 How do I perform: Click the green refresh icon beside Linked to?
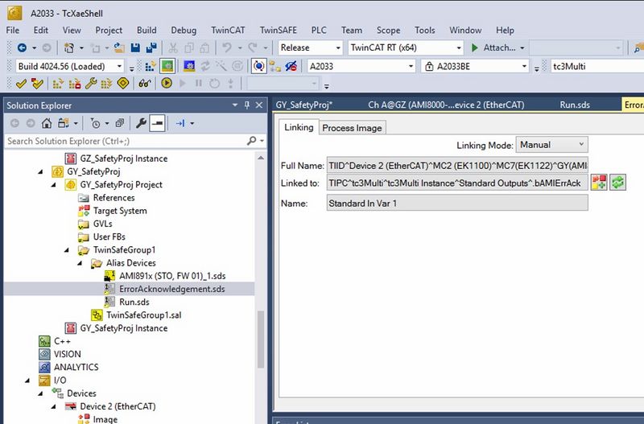coord(618,183)
